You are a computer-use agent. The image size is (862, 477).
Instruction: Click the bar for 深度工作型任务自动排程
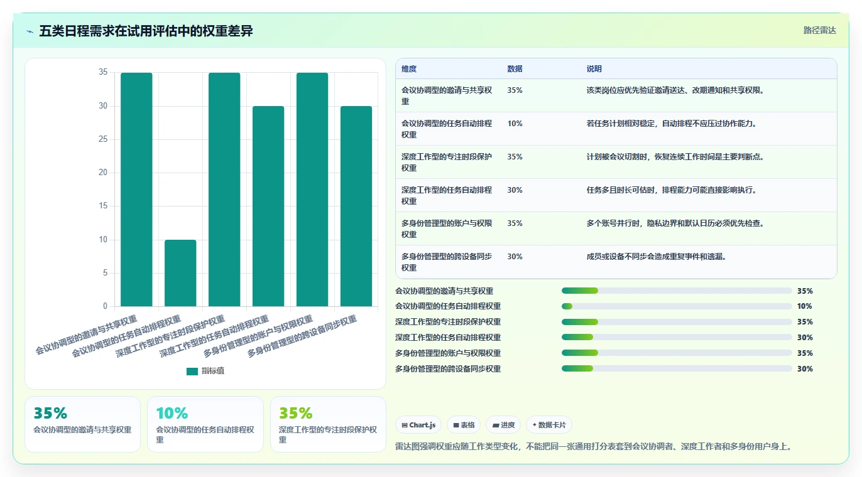[x=268, y=206]
